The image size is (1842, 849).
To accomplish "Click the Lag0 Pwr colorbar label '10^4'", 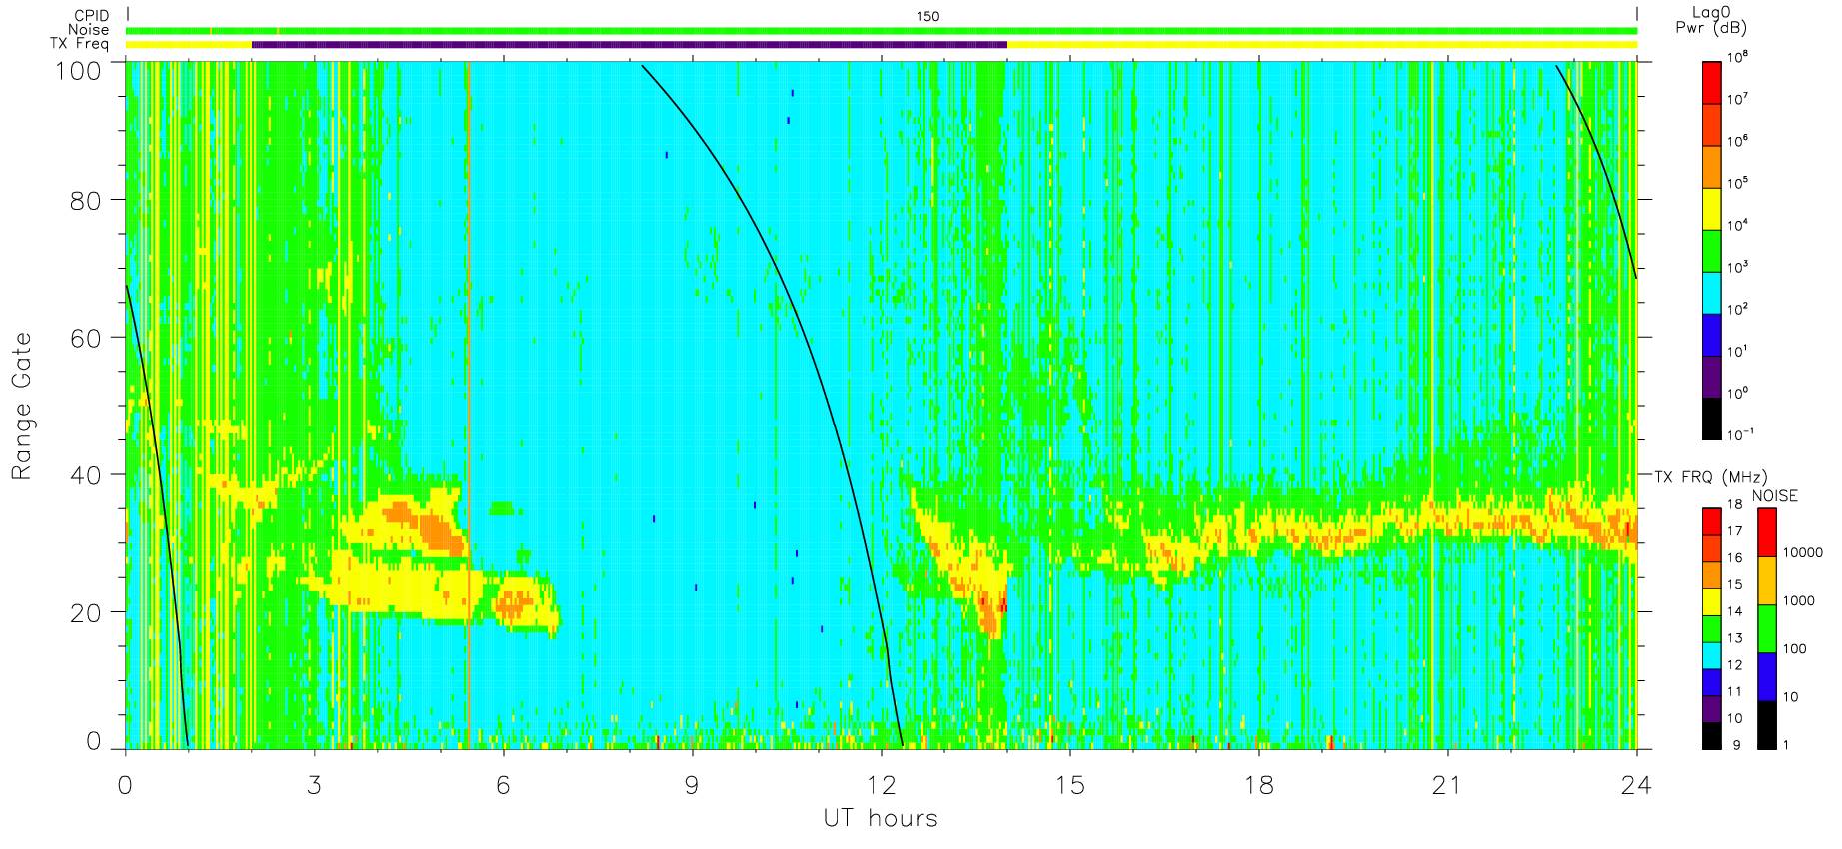I will coord(1737,226).
